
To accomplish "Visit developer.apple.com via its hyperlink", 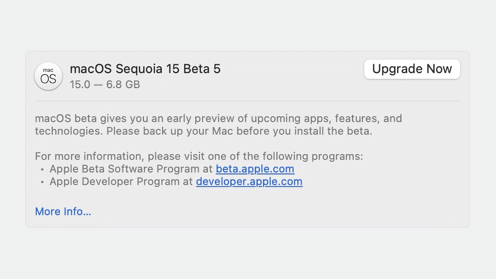I will [x=249, y=181].
